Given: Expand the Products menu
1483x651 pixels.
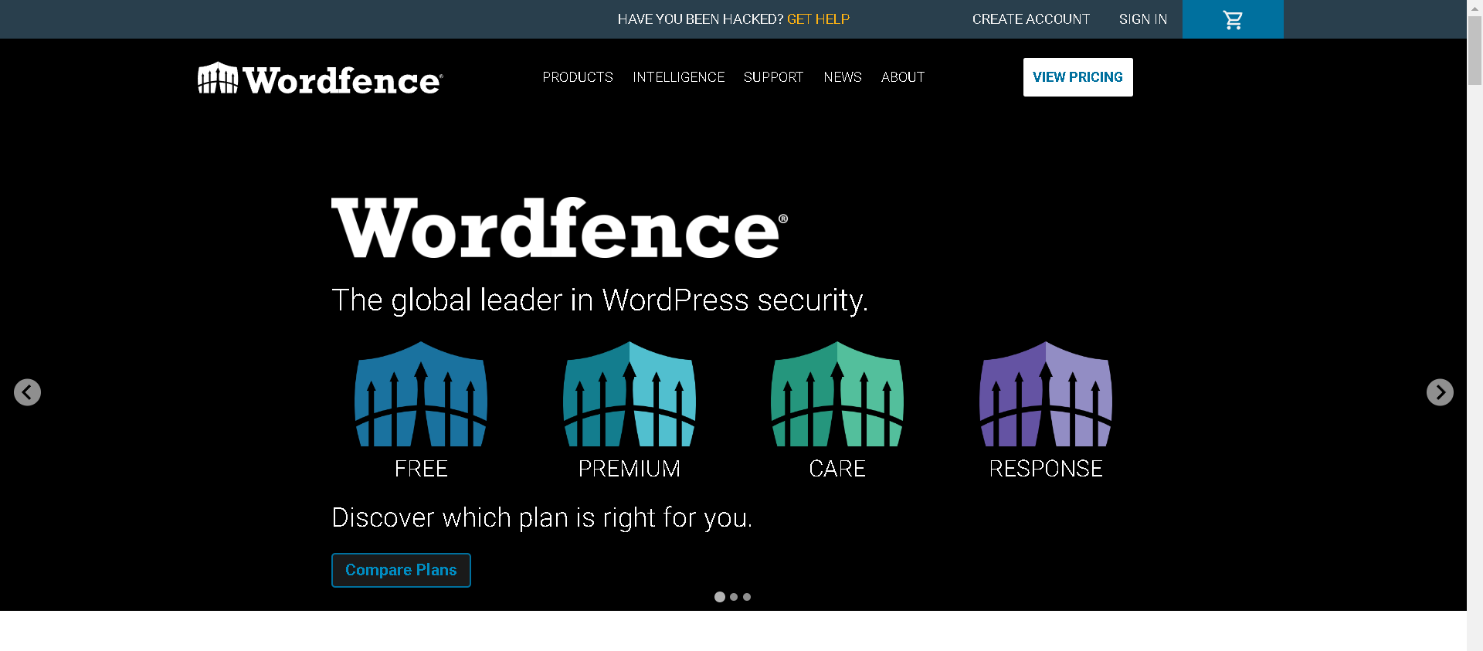Looking at the screenshot, I should [578, 77].
